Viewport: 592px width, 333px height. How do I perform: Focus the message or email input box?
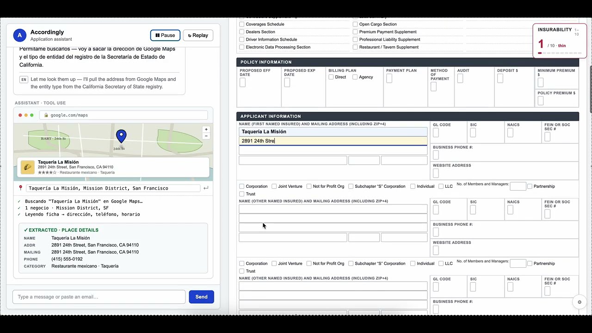point(99,297)
